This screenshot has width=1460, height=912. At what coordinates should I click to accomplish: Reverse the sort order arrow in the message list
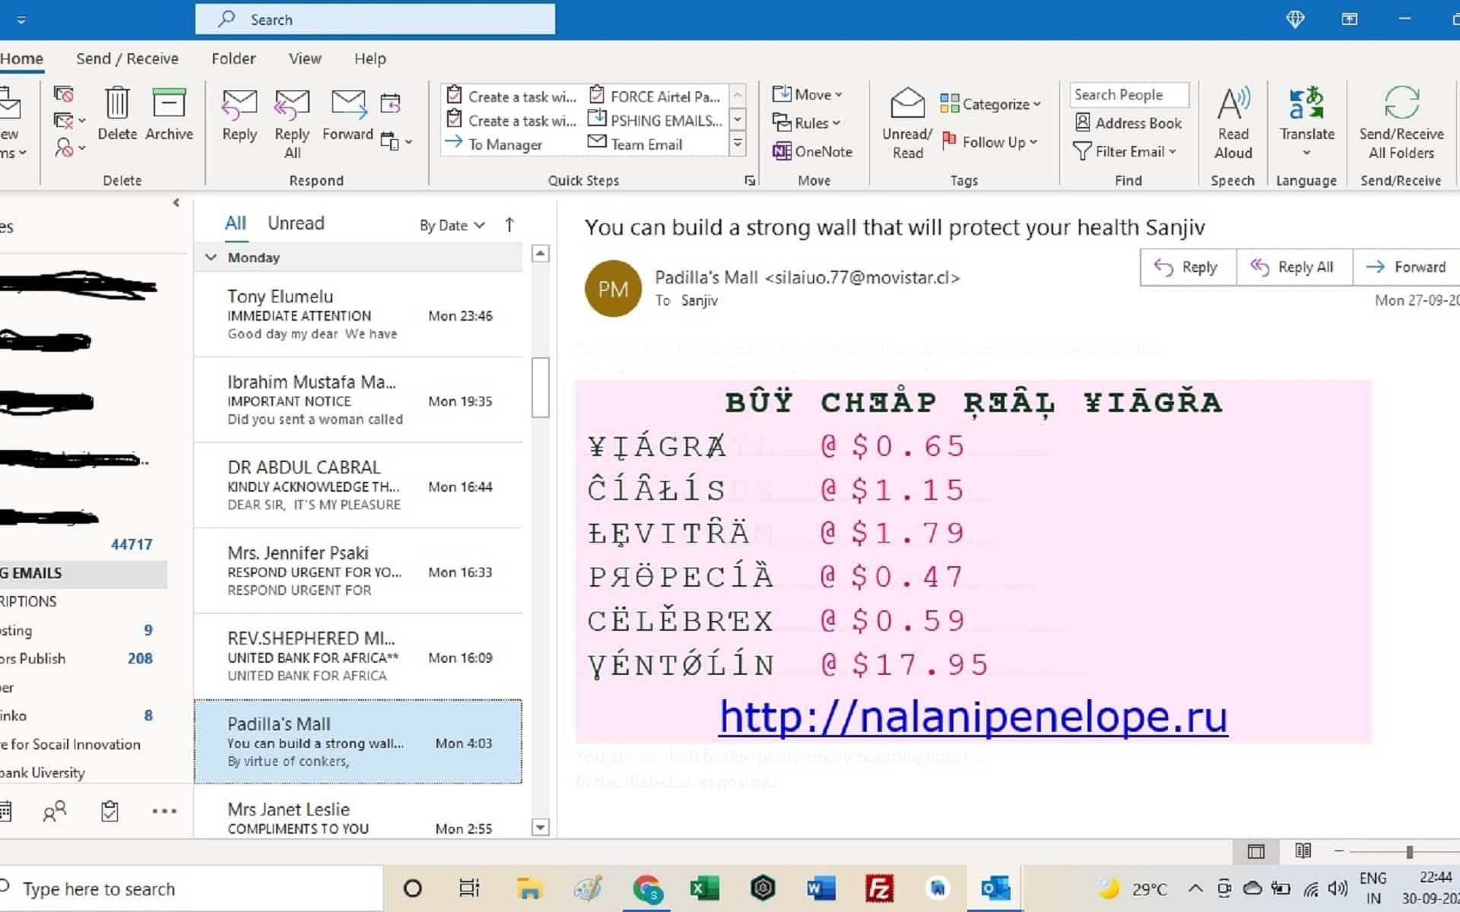click(509, 224)
